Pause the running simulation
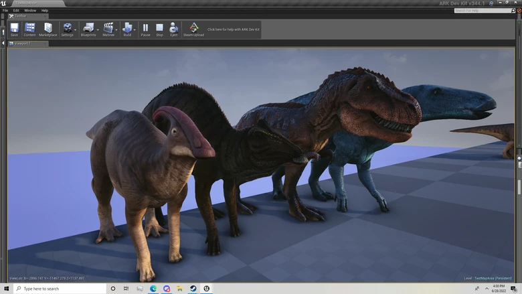The image size is (522, 294). [x=145, y=29]
